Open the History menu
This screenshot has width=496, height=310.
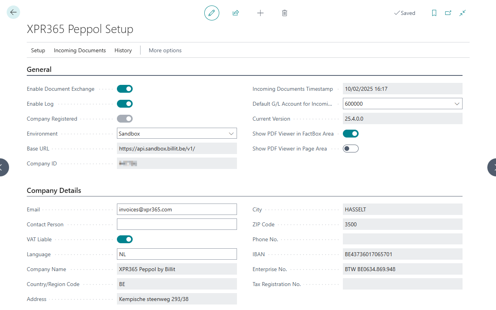tap(123, 50)
